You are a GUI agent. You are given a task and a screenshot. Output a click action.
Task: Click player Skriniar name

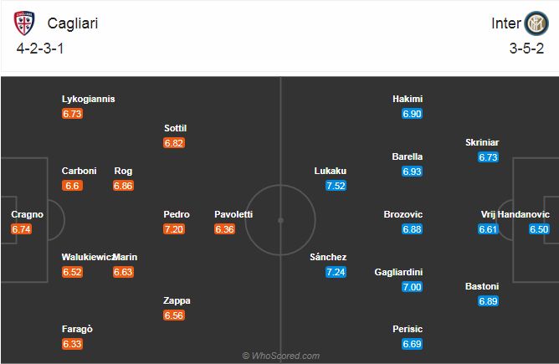pos(482,142)
